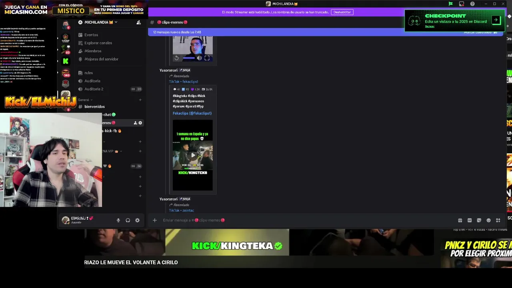Viewport: 512px width, 288px height.
Task: Open the Fekaclips (@fekaclips1) link
Action: (192, 113)
